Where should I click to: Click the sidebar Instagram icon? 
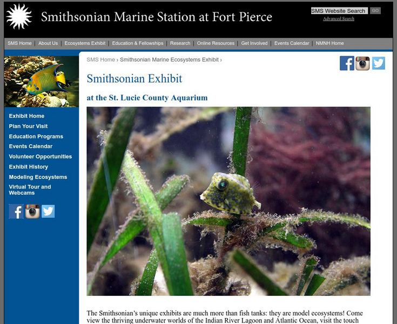(32, 211)
